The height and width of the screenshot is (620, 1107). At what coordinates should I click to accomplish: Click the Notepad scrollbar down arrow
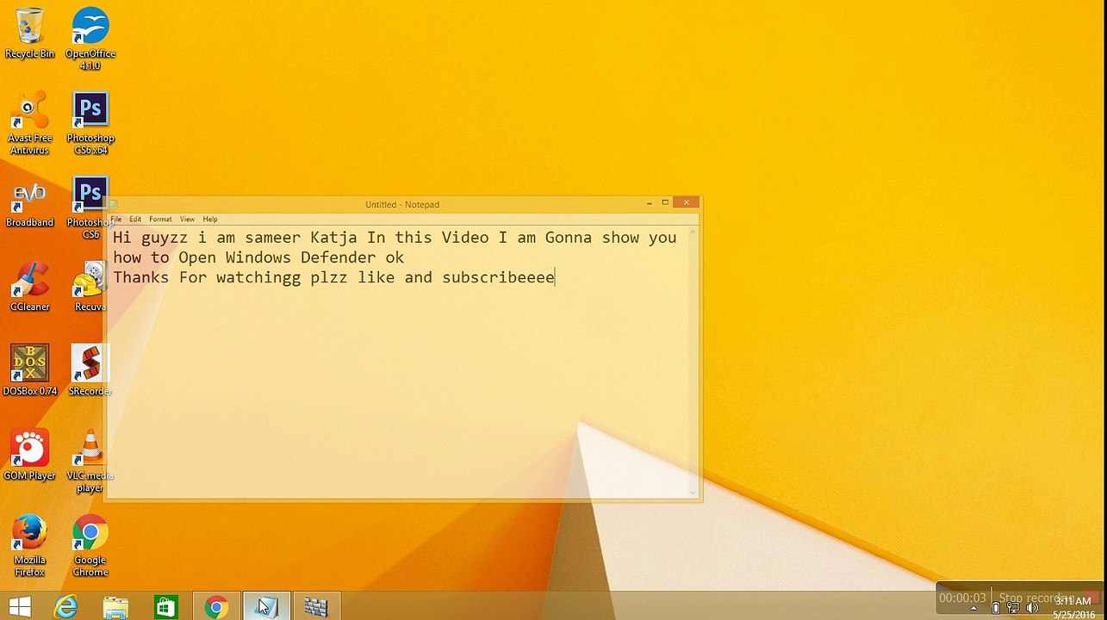pyautogui.click(x=693, y=492)
